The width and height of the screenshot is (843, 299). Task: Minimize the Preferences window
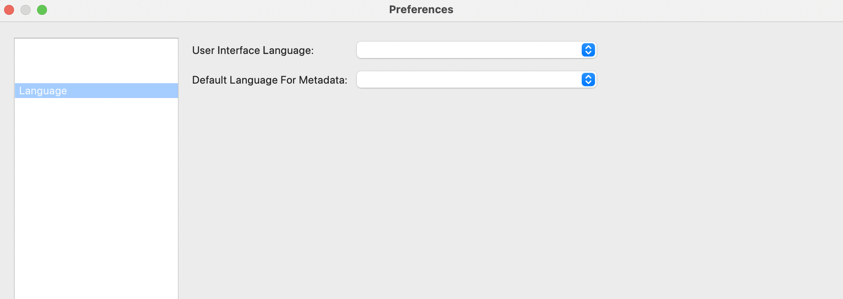pyautogui.click(x=26, y=10)
